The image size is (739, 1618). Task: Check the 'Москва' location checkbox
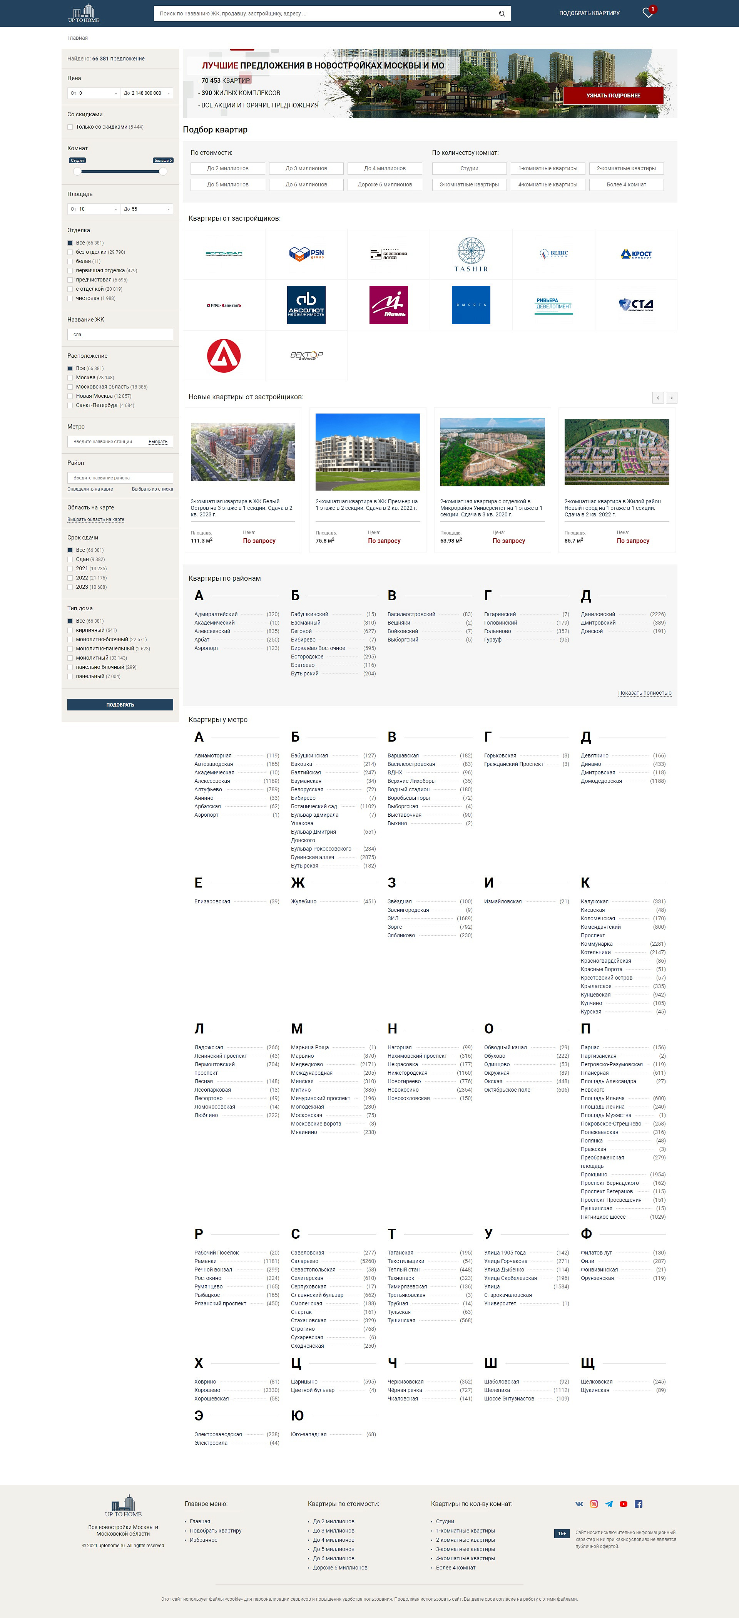click(70, 377)
